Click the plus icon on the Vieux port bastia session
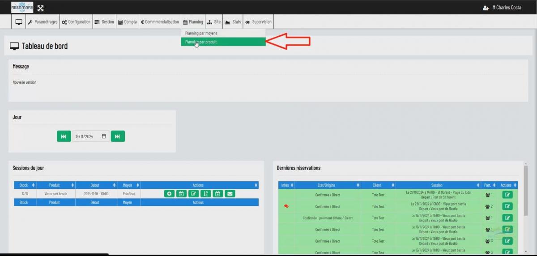 [169, 194]
